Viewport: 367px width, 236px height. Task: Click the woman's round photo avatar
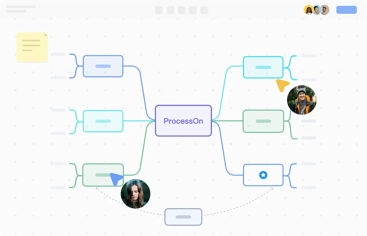(136, 194)
